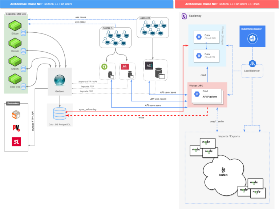
Task: Select the PV partner logo
Action: (x=16, y=128)
